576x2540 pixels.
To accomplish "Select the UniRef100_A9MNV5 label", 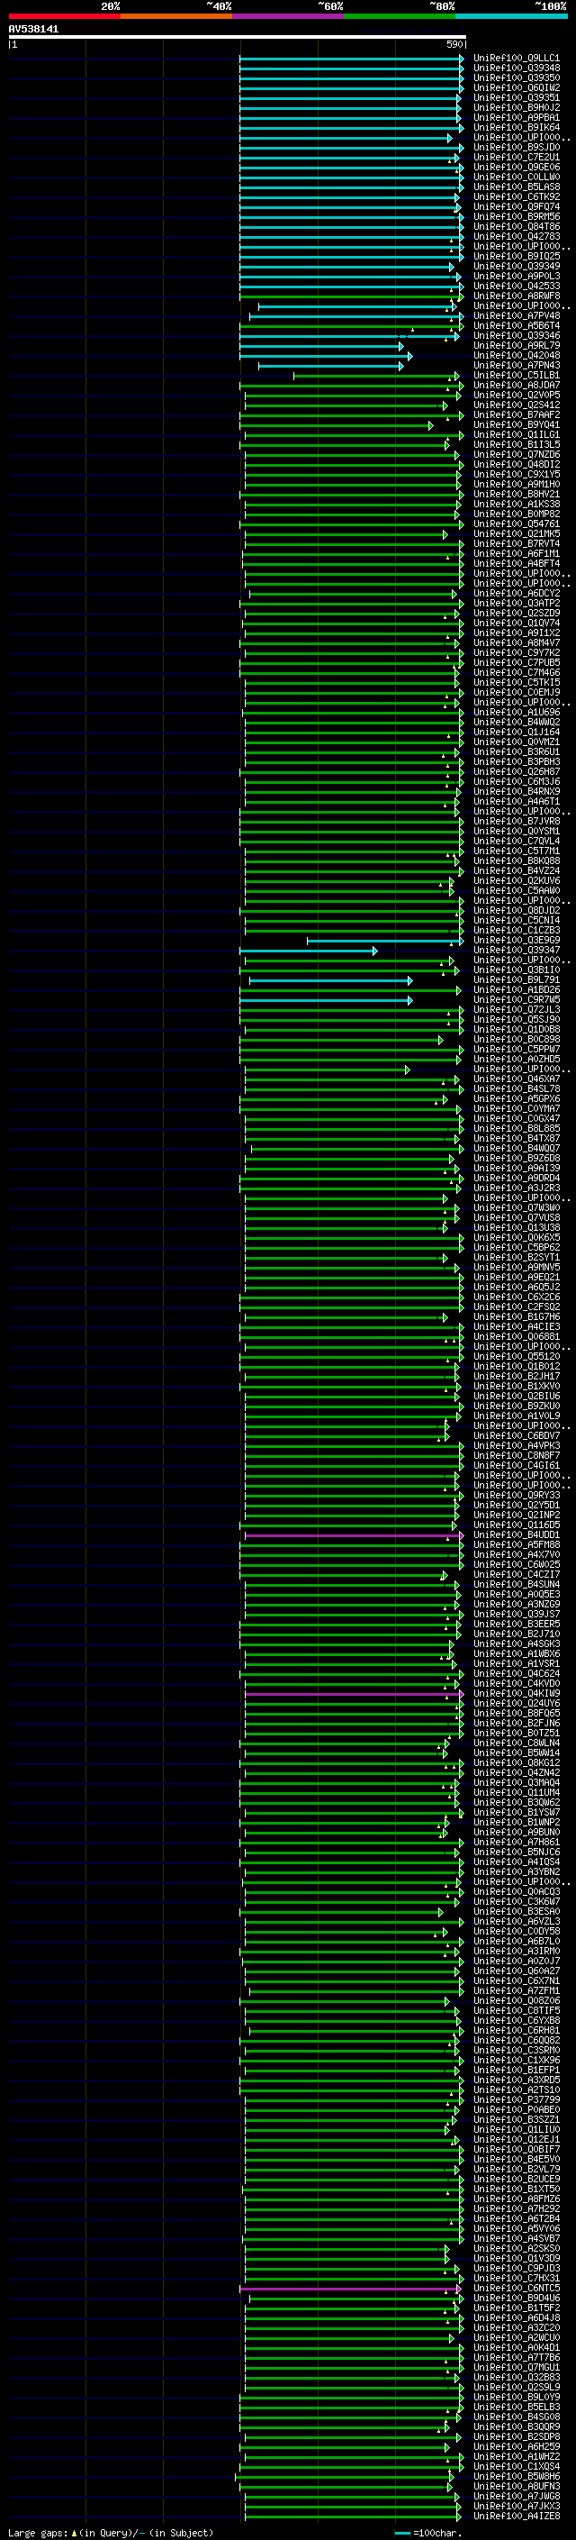I will click(x=516, y=1267).
